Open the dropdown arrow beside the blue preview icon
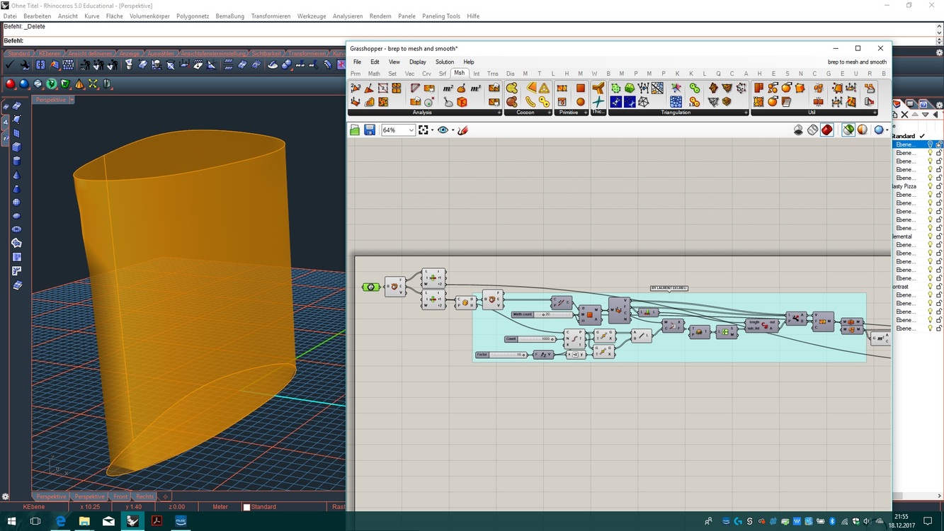The height and width of the screenshot is (531, 944). (887, 130)
